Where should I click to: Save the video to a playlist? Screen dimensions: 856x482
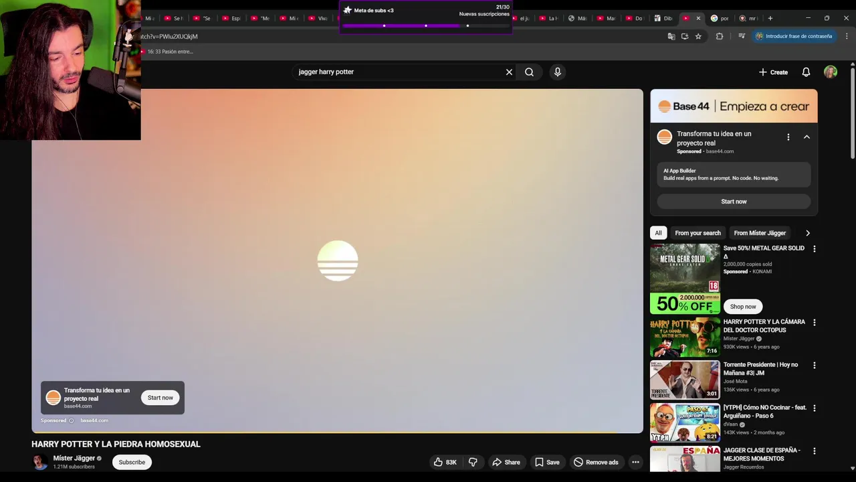pyautogui.click(x=546, y=462)
